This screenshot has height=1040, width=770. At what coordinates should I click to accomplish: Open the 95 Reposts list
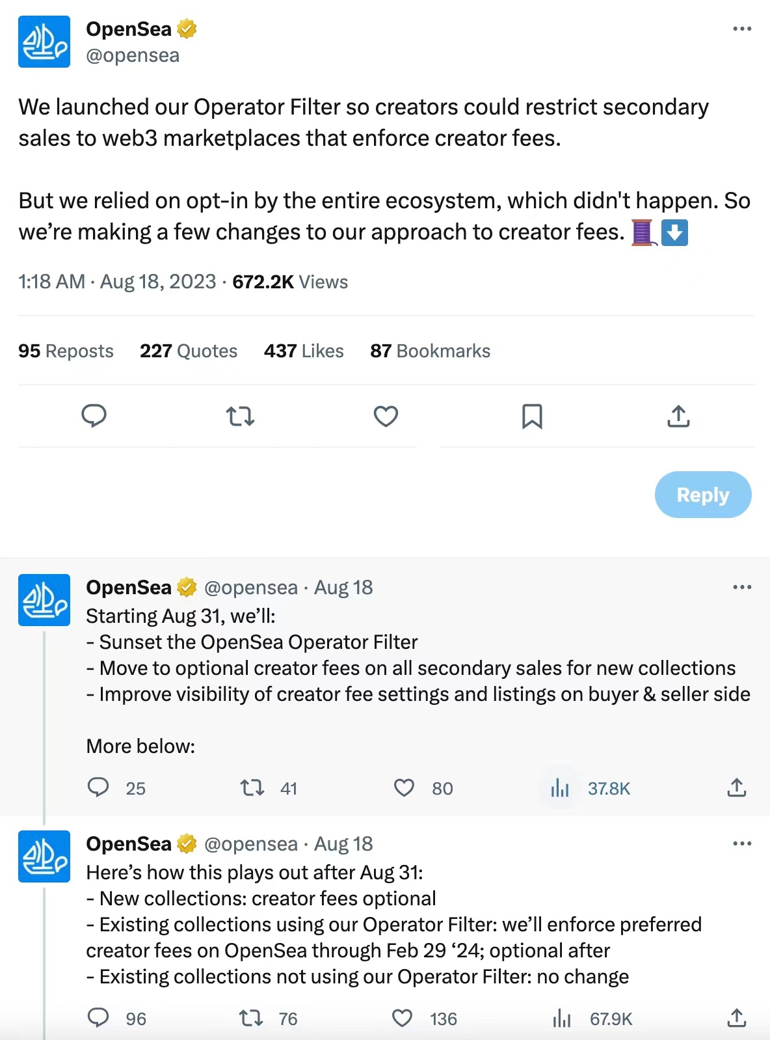click(65, 351)
